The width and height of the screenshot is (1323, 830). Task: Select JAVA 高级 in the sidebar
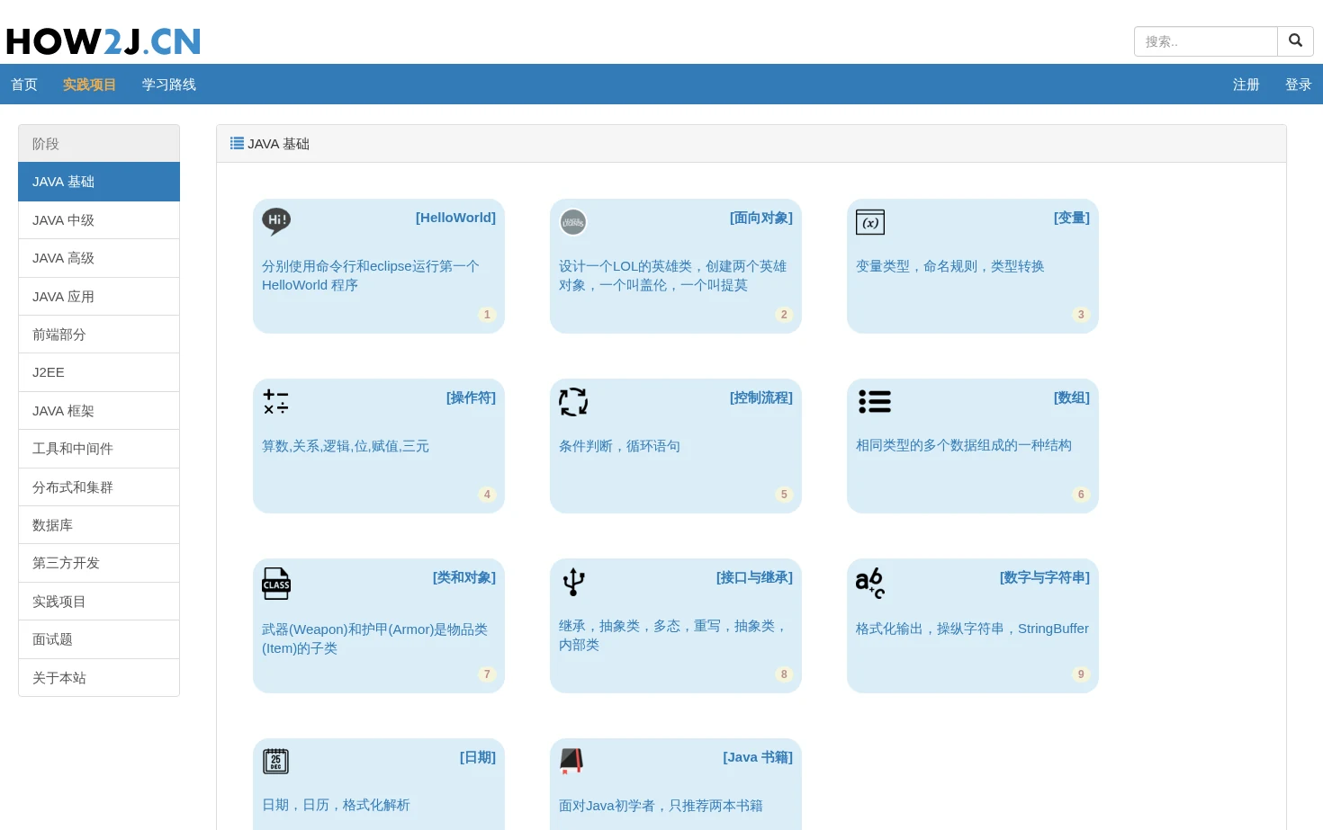click(99, 258)
